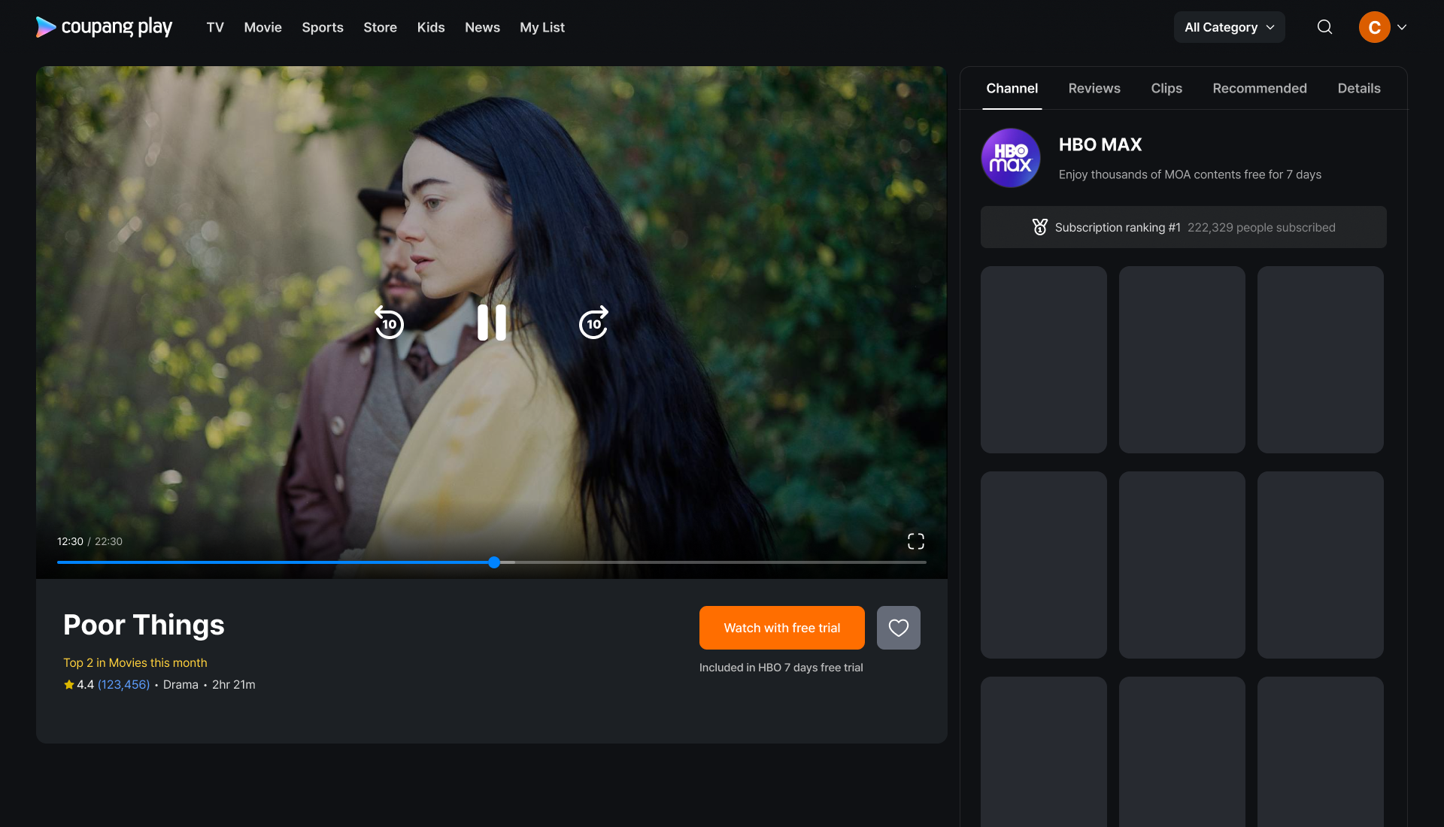Open the search icon
Image resolution: width=1444 pixels, height=827 pixels.
point(1324,27)
